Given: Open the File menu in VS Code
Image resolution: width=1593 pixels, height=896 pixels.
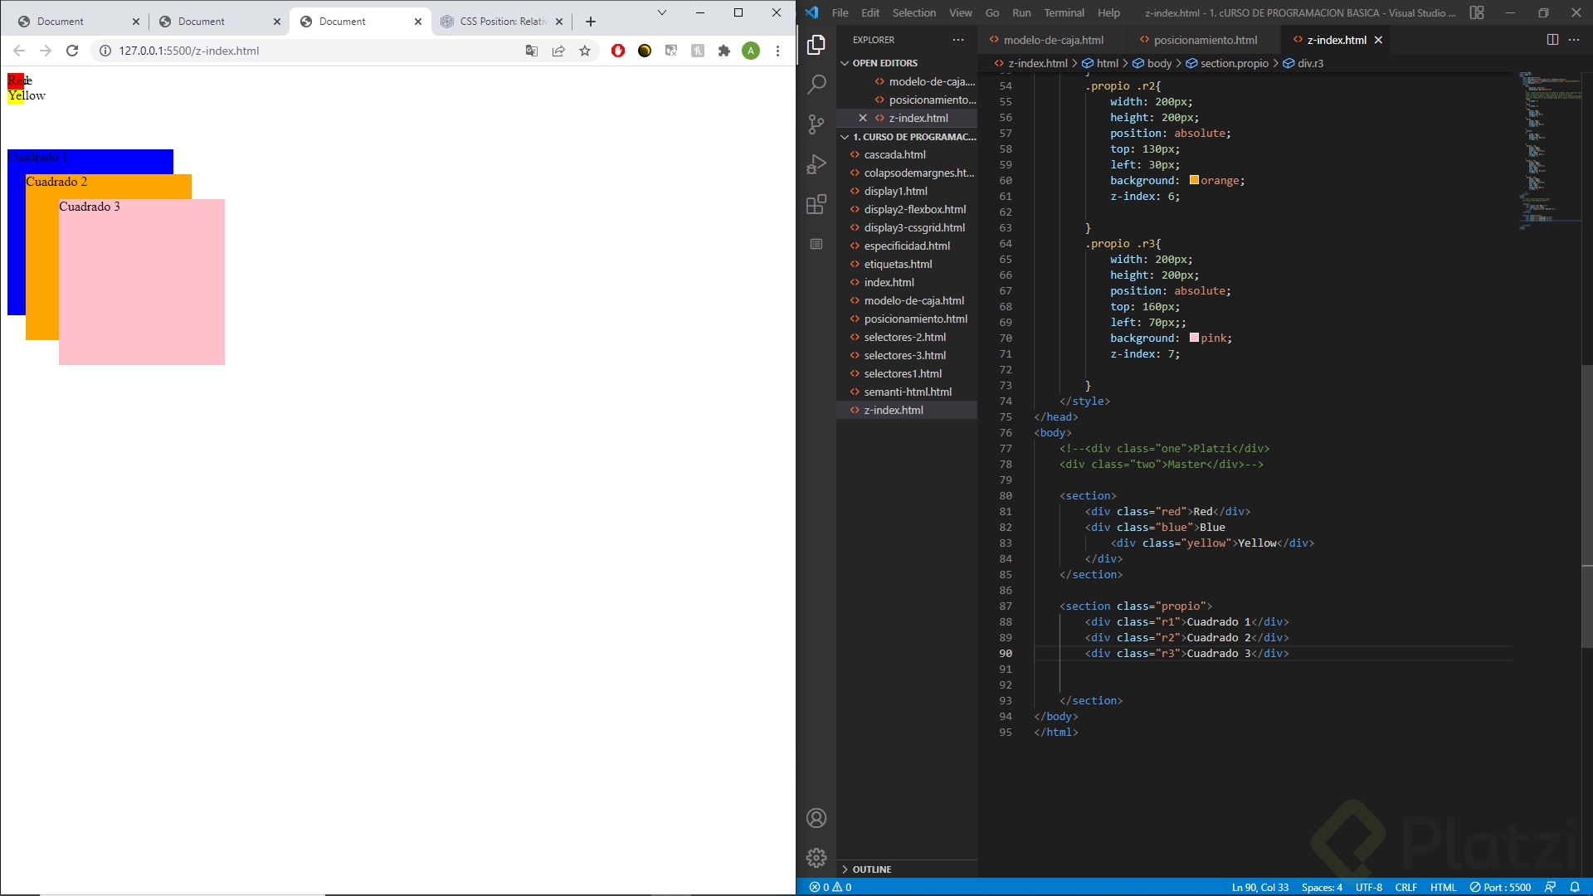Looking at the screenshot, I should tap(840, 12).
